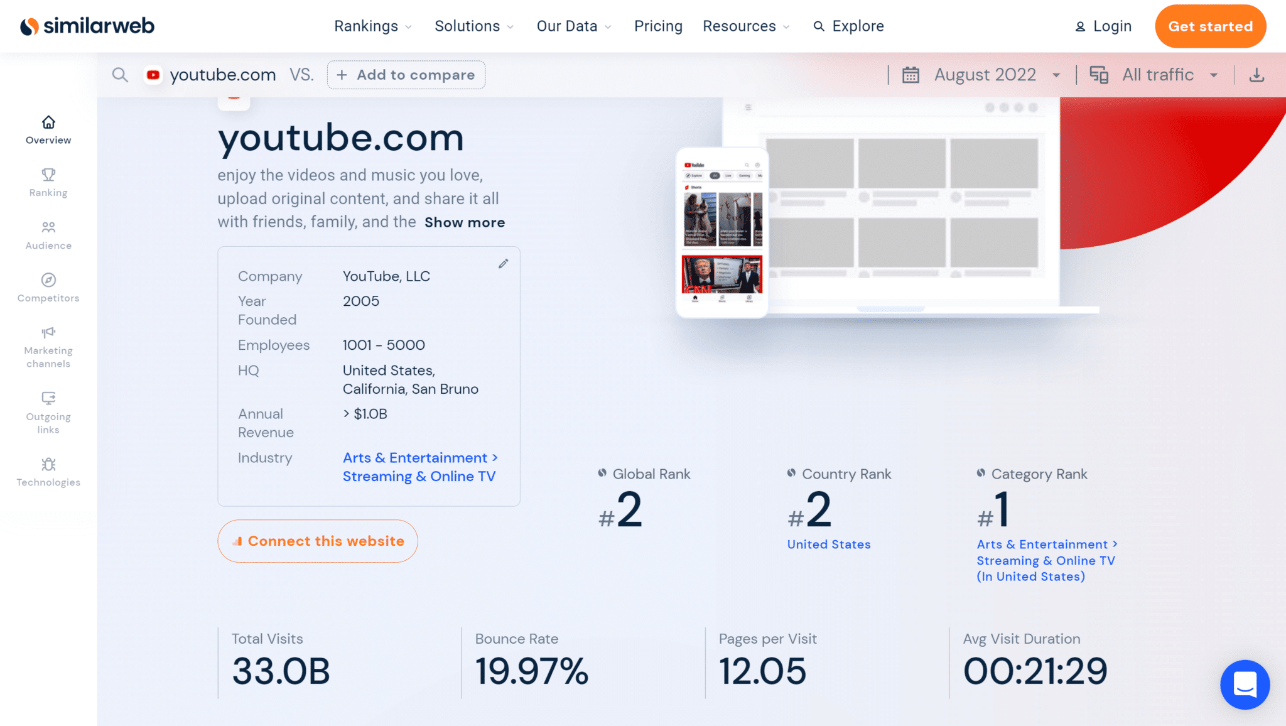Expand the Solutions menu
1286x726 pixels.
pos(474,26)
